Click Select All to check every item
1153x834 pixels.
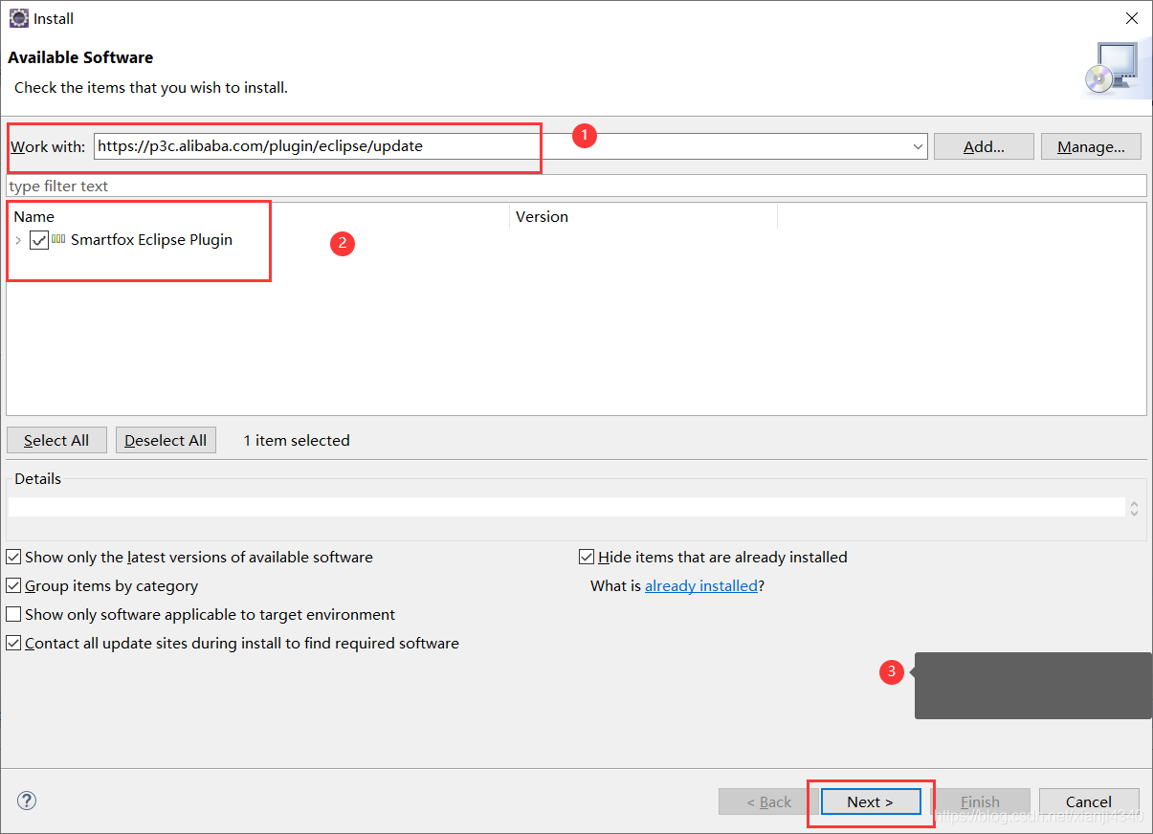56,440
